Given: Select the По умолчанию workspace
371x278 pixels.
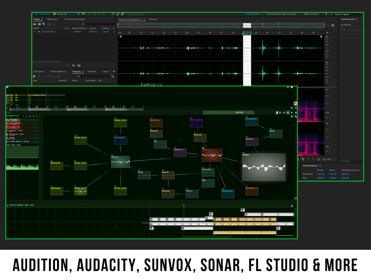Looking at the screenshot, I should pyautogui.click(x=252, y=14).
